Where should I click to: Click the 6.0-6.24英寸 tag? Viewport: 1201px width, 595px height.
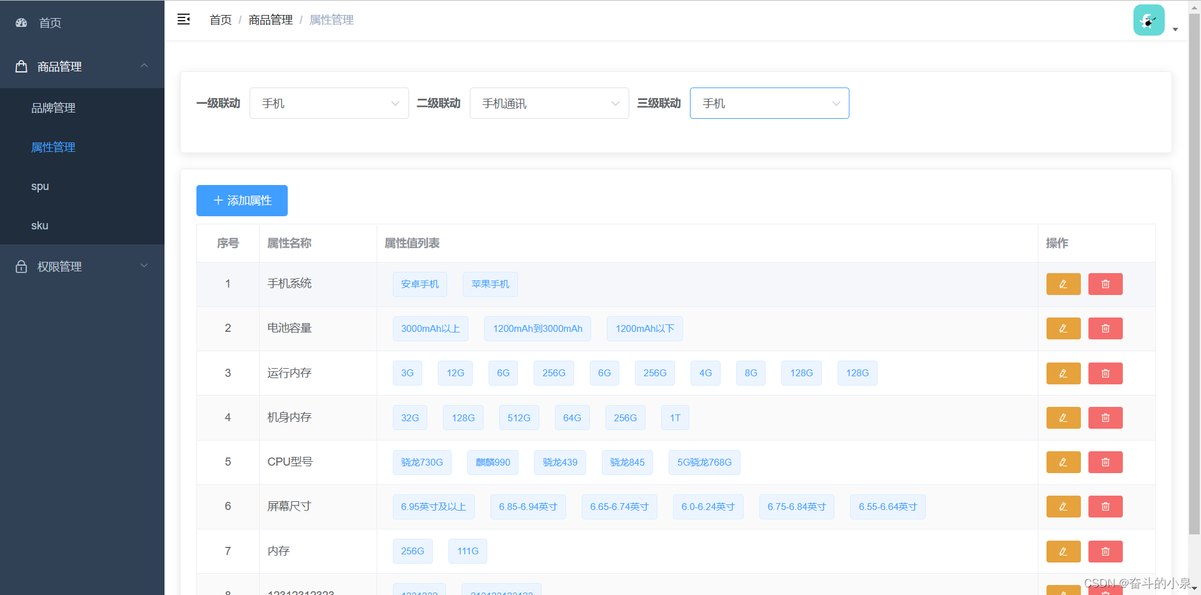[708, 507]
